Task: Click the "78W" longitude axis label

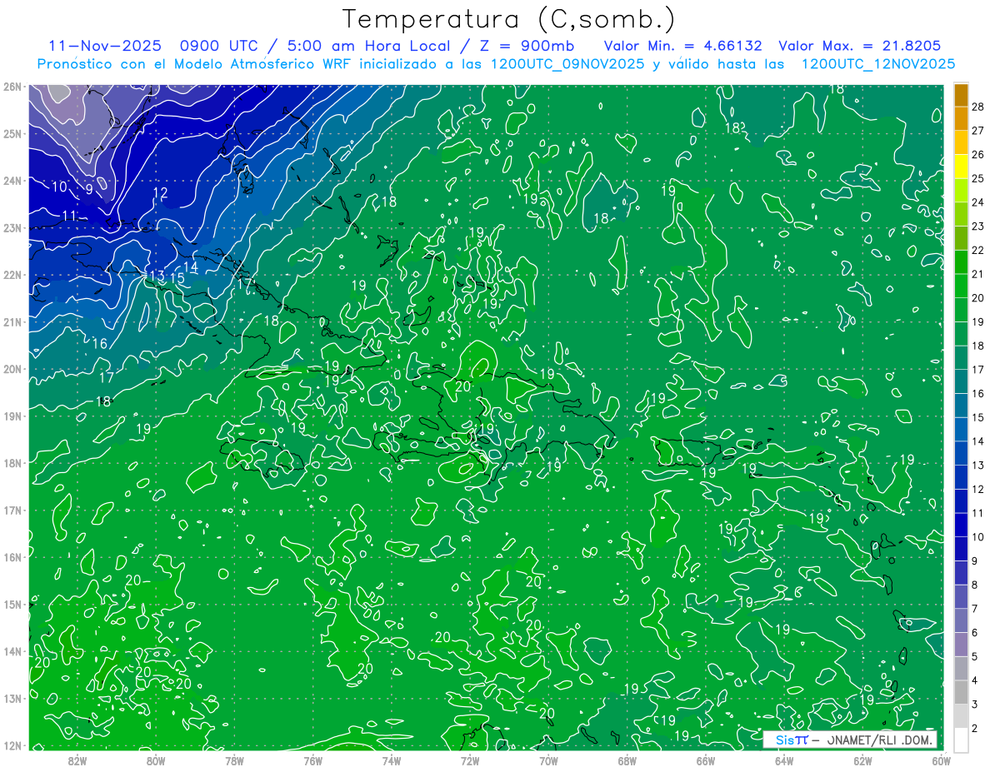Action: click(x=234, y=760)
